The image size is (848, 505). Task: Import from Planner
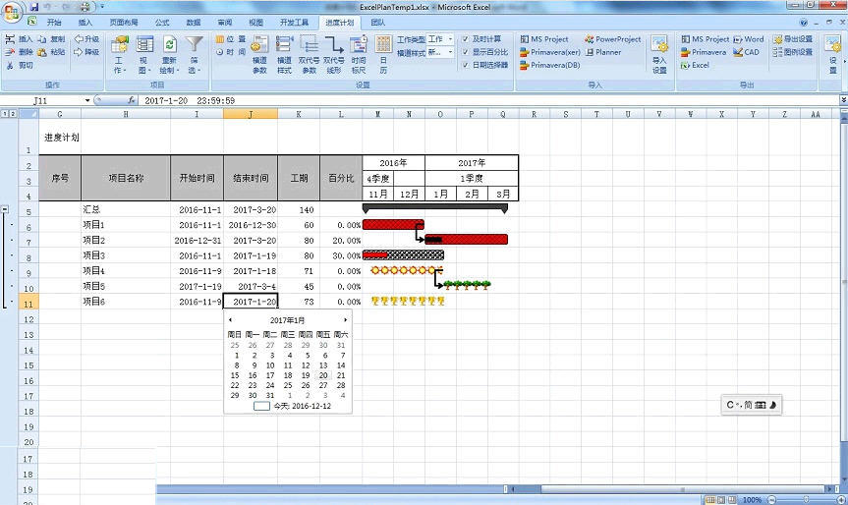point(603,52)
